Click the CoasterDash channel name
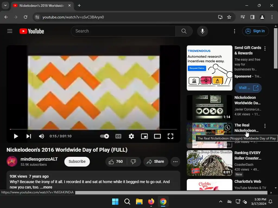Screen dimensions: 278x208 [244, 164]
